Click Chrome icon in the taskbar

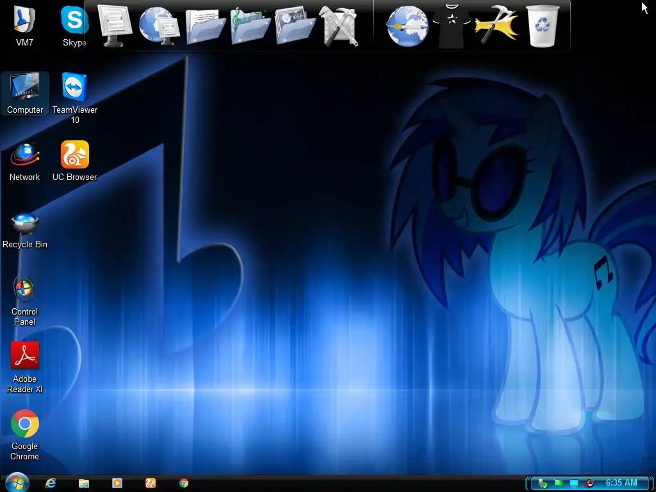point(184,483)
